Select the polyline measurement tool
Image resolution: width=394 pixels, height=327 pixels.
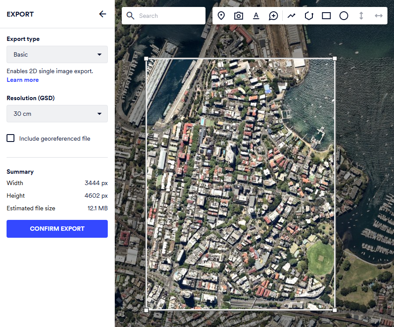coord(291,16)
